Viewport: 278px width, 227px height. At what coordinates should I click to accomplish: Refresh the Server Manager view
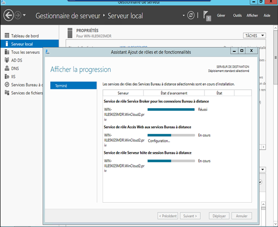point(191,16)
